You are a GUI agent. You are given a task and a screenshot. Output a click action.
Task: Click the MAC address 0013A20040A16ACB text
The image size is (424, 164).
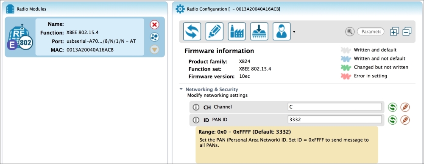(x=90, y=50)
